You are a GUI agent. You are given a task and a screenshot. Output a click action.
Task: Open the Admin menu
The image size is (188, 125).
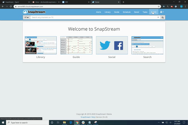click(x=154, y=12)
